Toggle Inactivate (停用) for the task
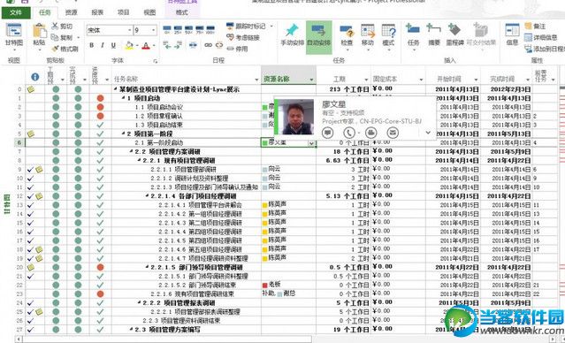Image resolution: width=565 pixels, height=343 pixels. point(237,49)
